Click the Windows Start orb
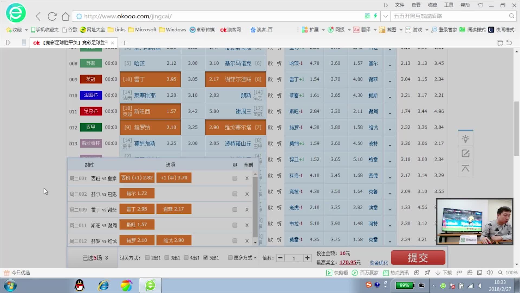Viewport: 520px width, 293px height. click(10, 286)
